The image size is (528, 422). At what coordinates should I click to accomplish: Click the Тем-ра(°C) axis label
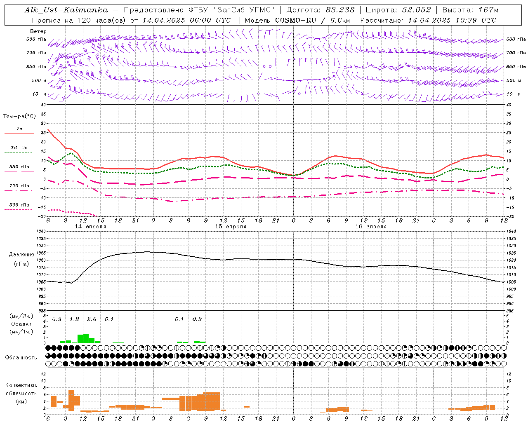coord(19,117)
